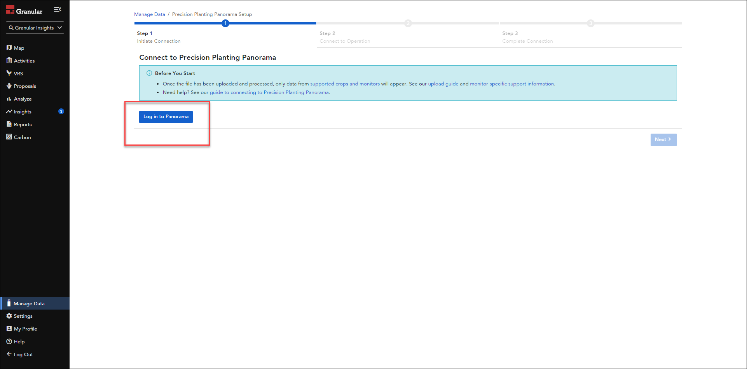Viewport: 747px width, 369px height.
Task: Click the info icon beside Before You Start
Action: click(x=149, y=73)
